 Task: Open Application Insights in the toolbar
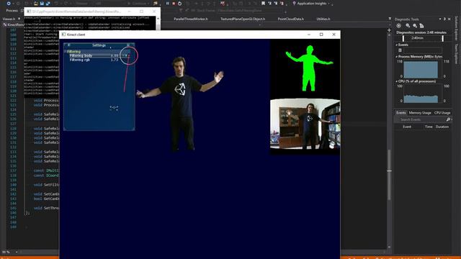coord(311,4)
